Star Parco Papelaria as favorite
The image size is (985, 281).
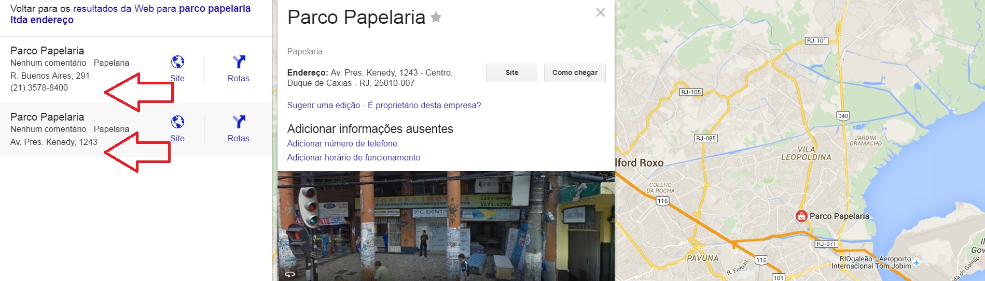tap(436, 18)
